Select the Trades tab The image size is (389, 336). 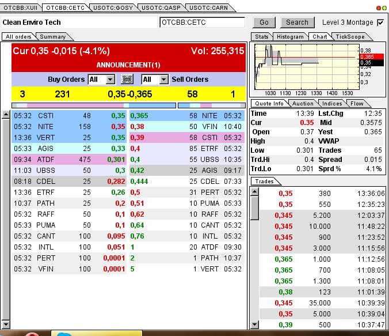265,181
